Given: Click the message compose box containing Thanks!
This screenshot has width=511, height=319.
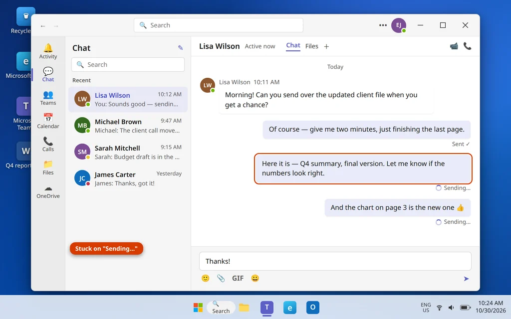Looking at the screenshot, I should click(x=335, y=261).
